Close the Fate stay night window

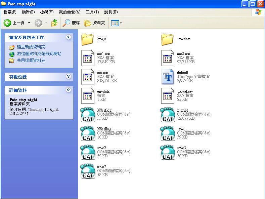pos(260,4)
